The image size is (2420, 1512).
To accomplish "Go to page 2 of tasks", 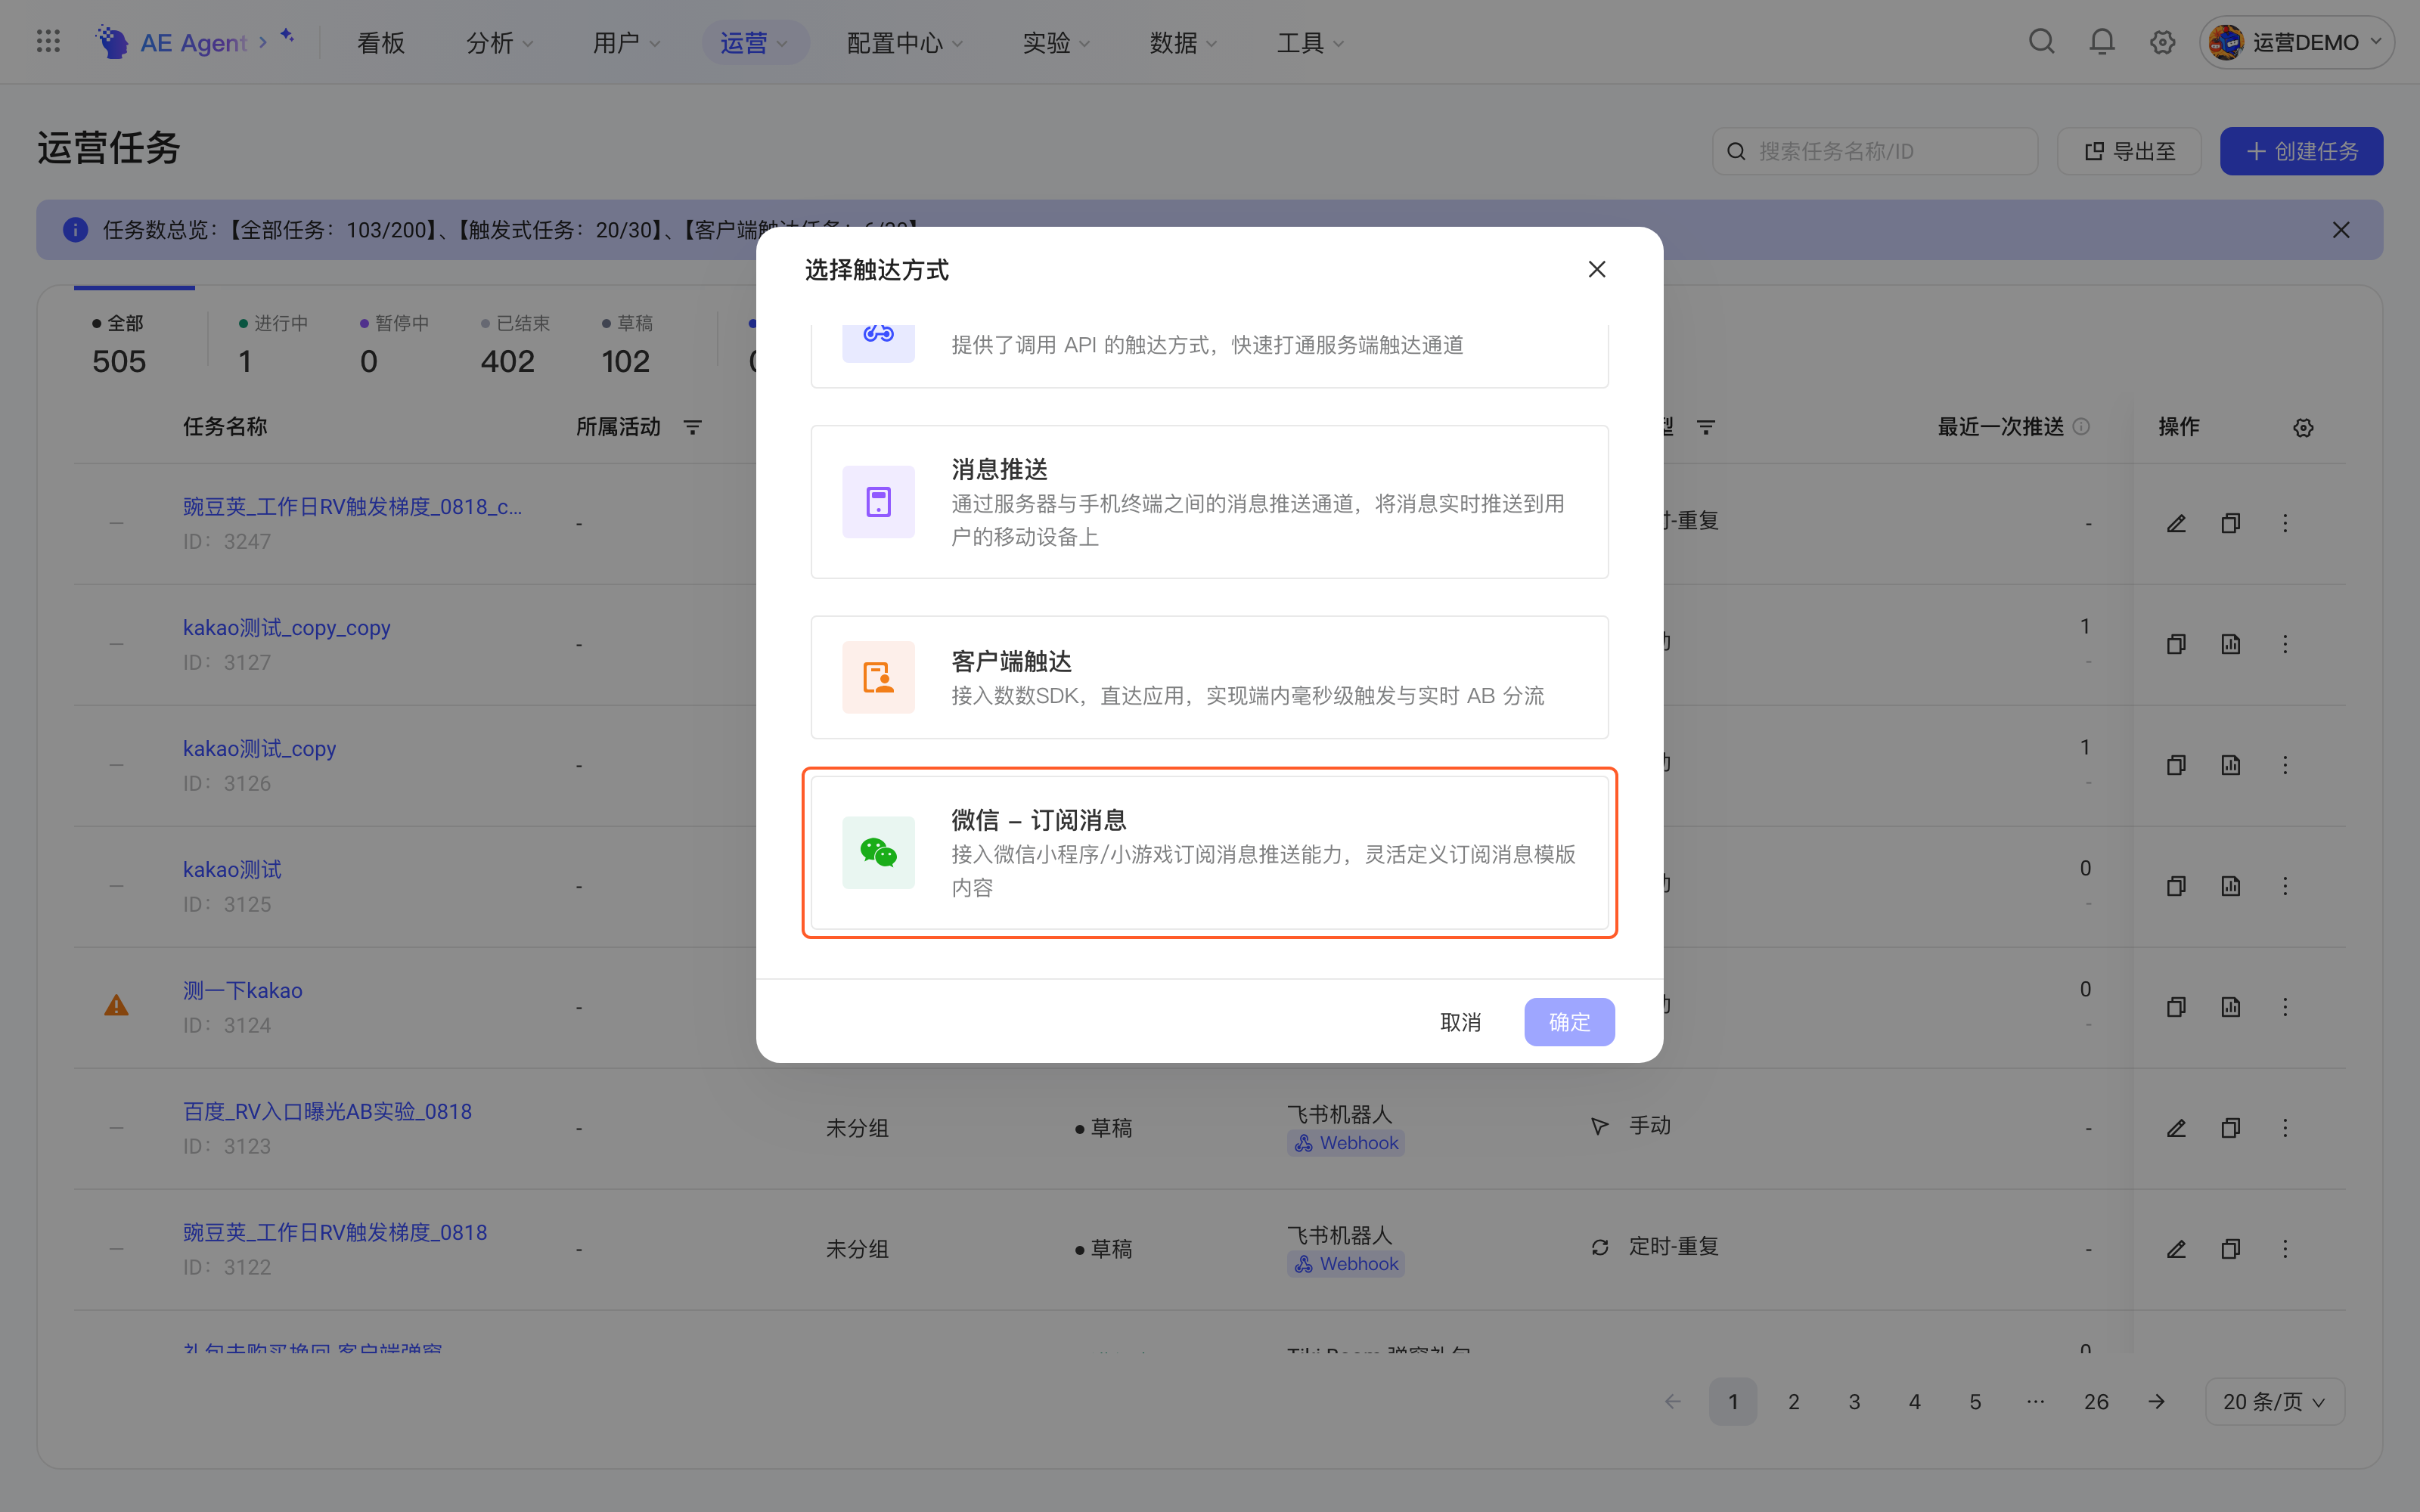I will coord(1794,1402).
